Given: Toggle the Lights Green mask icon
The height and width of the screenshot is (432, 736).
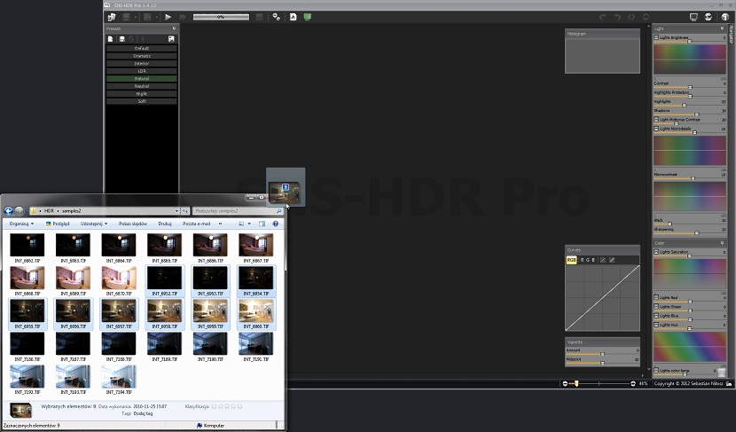Looking at the screenshot, I should pos(656,307).
